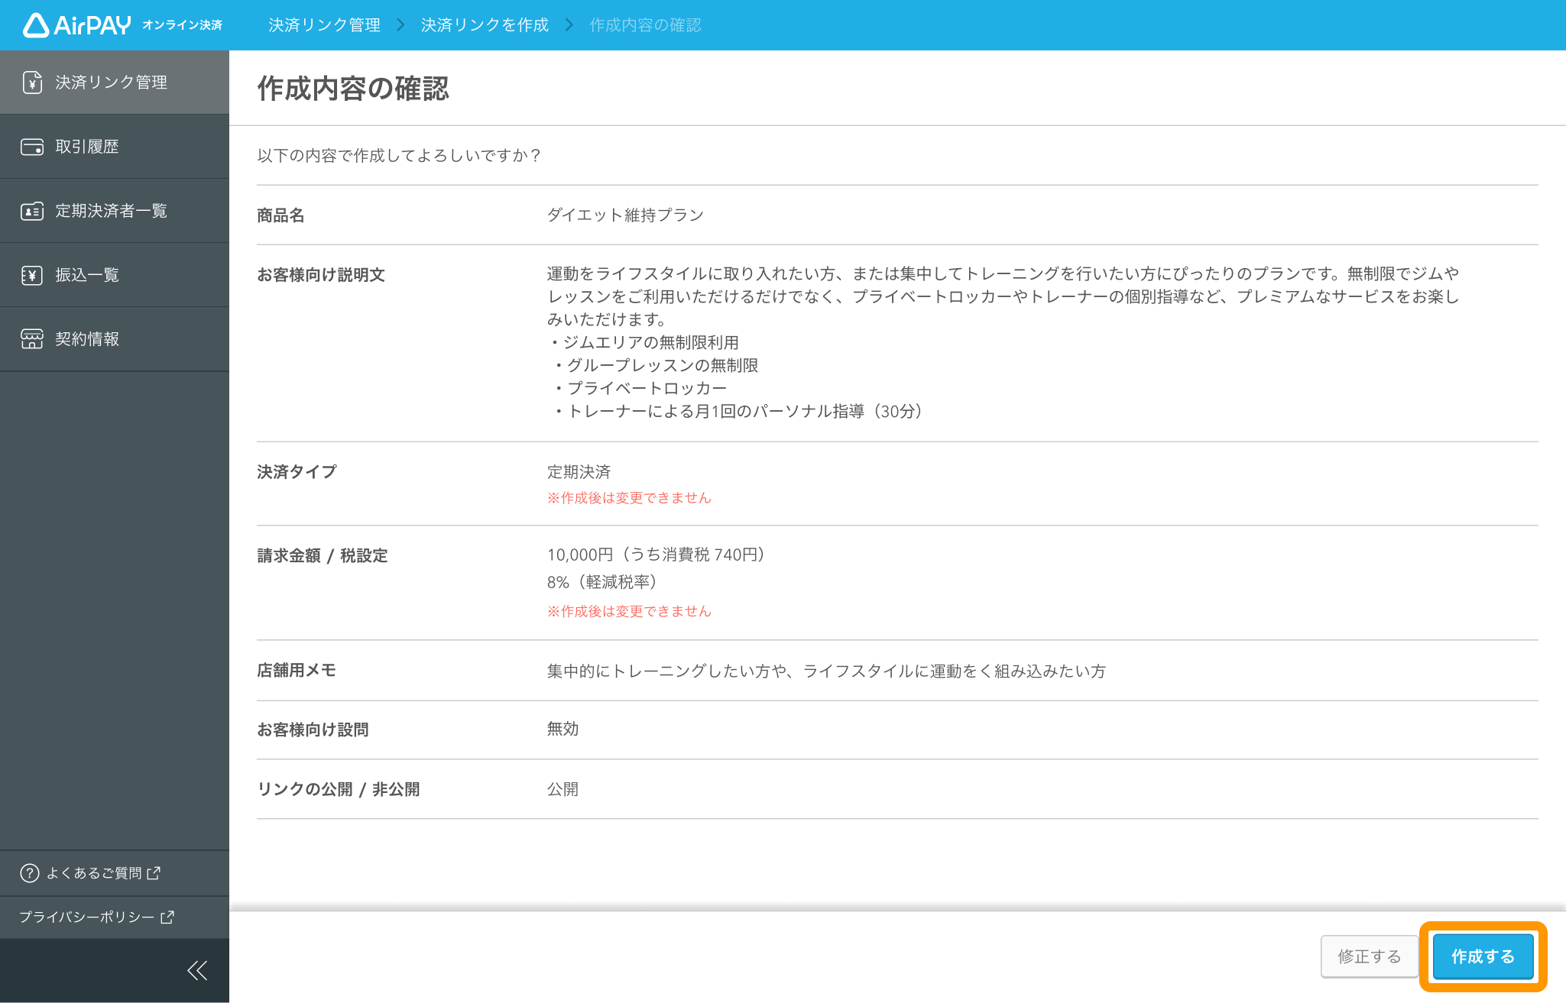Return to 決済リンクを作成 via breadcrumb

pyautogui.click(x=483, y=24)
